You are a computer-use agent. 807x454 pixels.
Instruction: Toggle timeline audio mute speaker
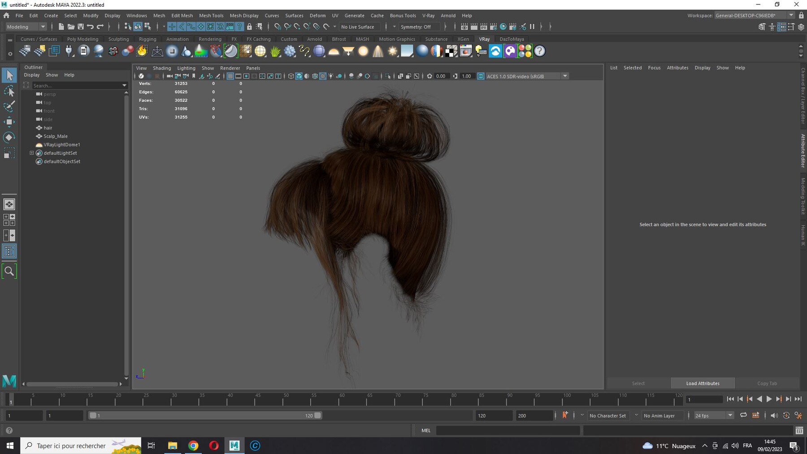click(x=774, y=415)
